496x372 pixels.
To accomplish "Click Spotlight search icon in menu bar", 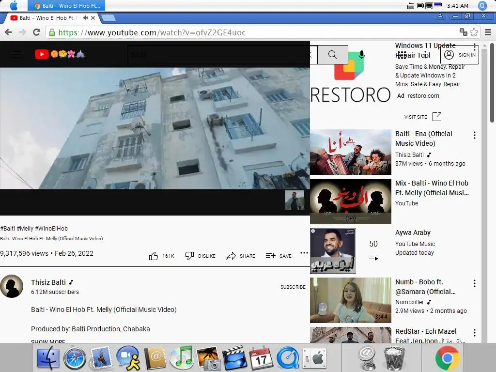I will pos(482,5).
